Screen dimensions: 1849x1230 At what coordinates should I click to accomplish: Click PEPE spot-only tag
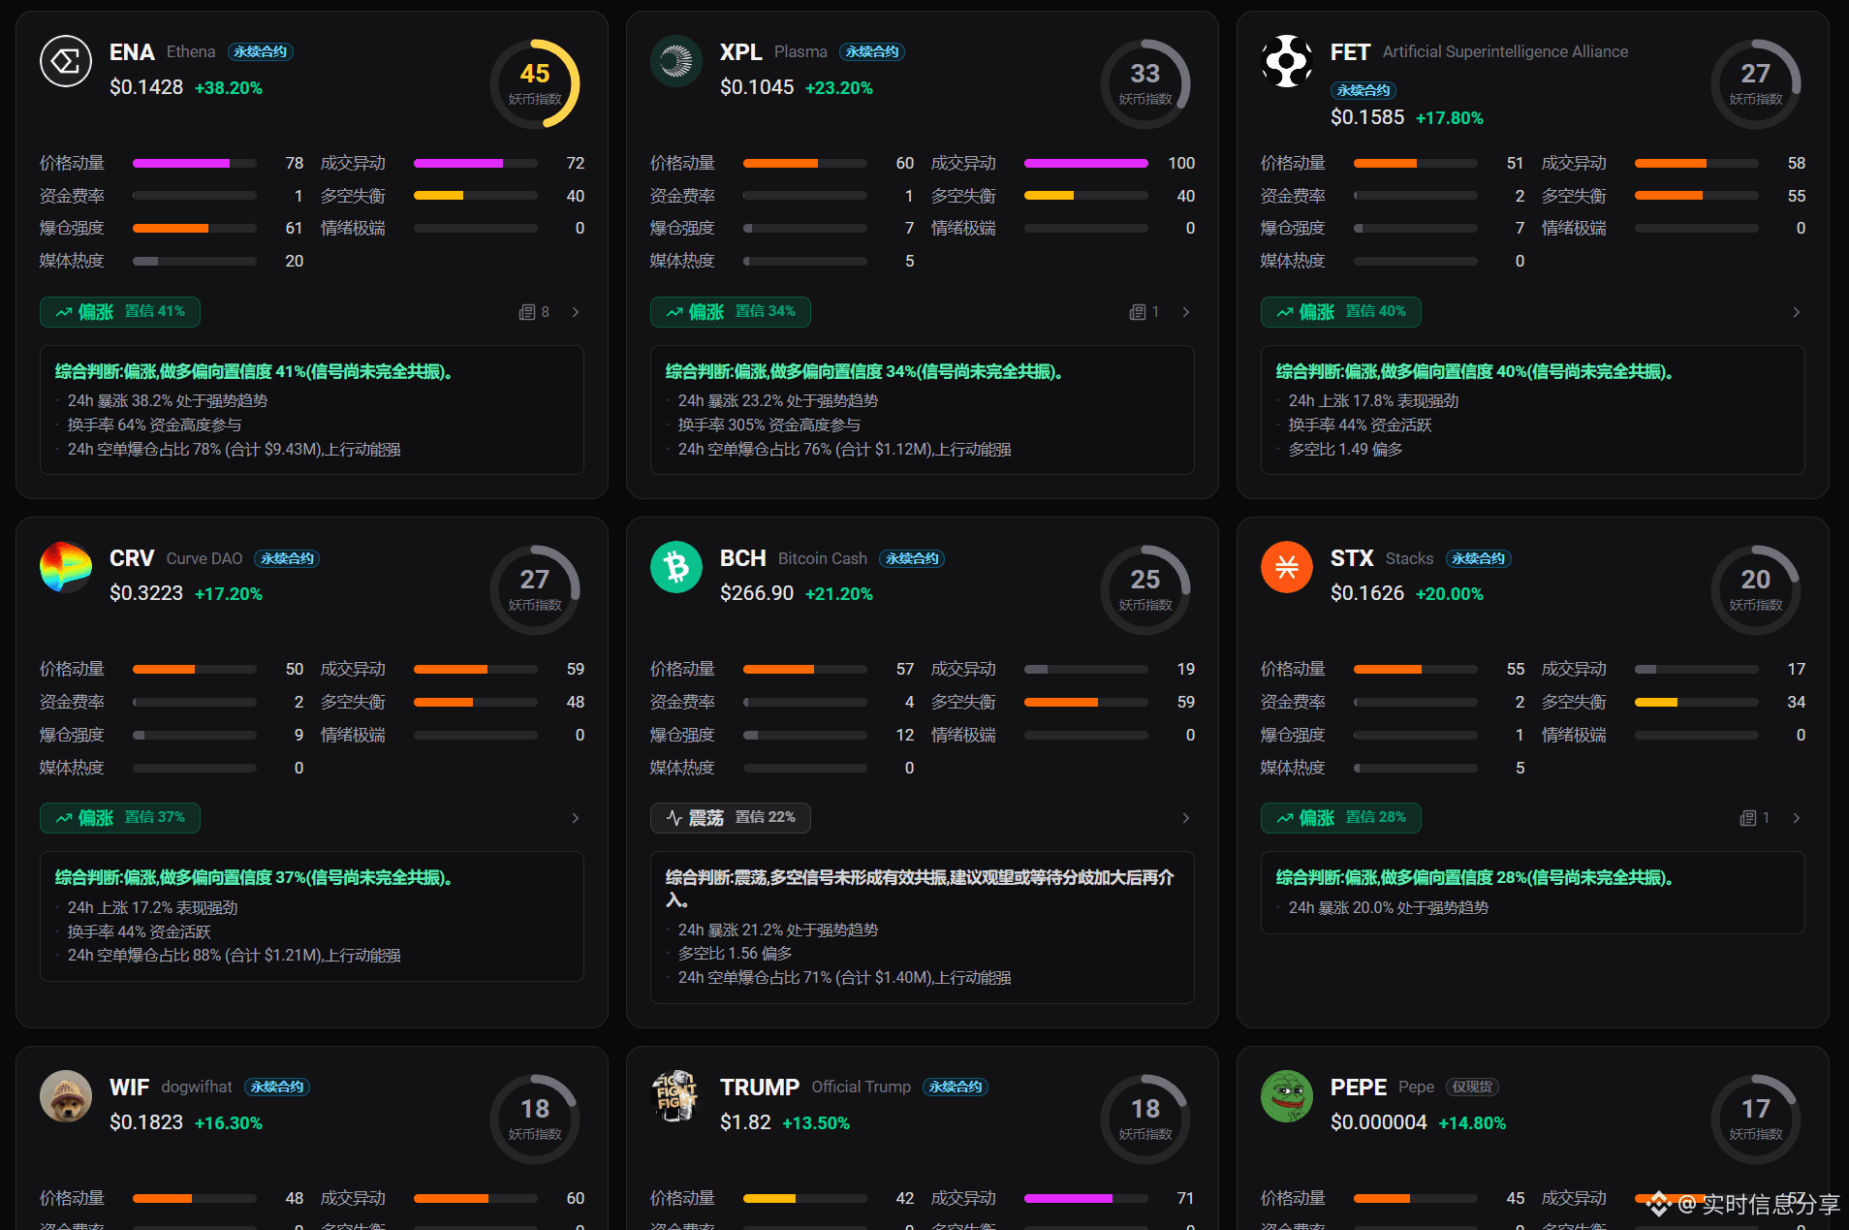click(1473, 1088)
